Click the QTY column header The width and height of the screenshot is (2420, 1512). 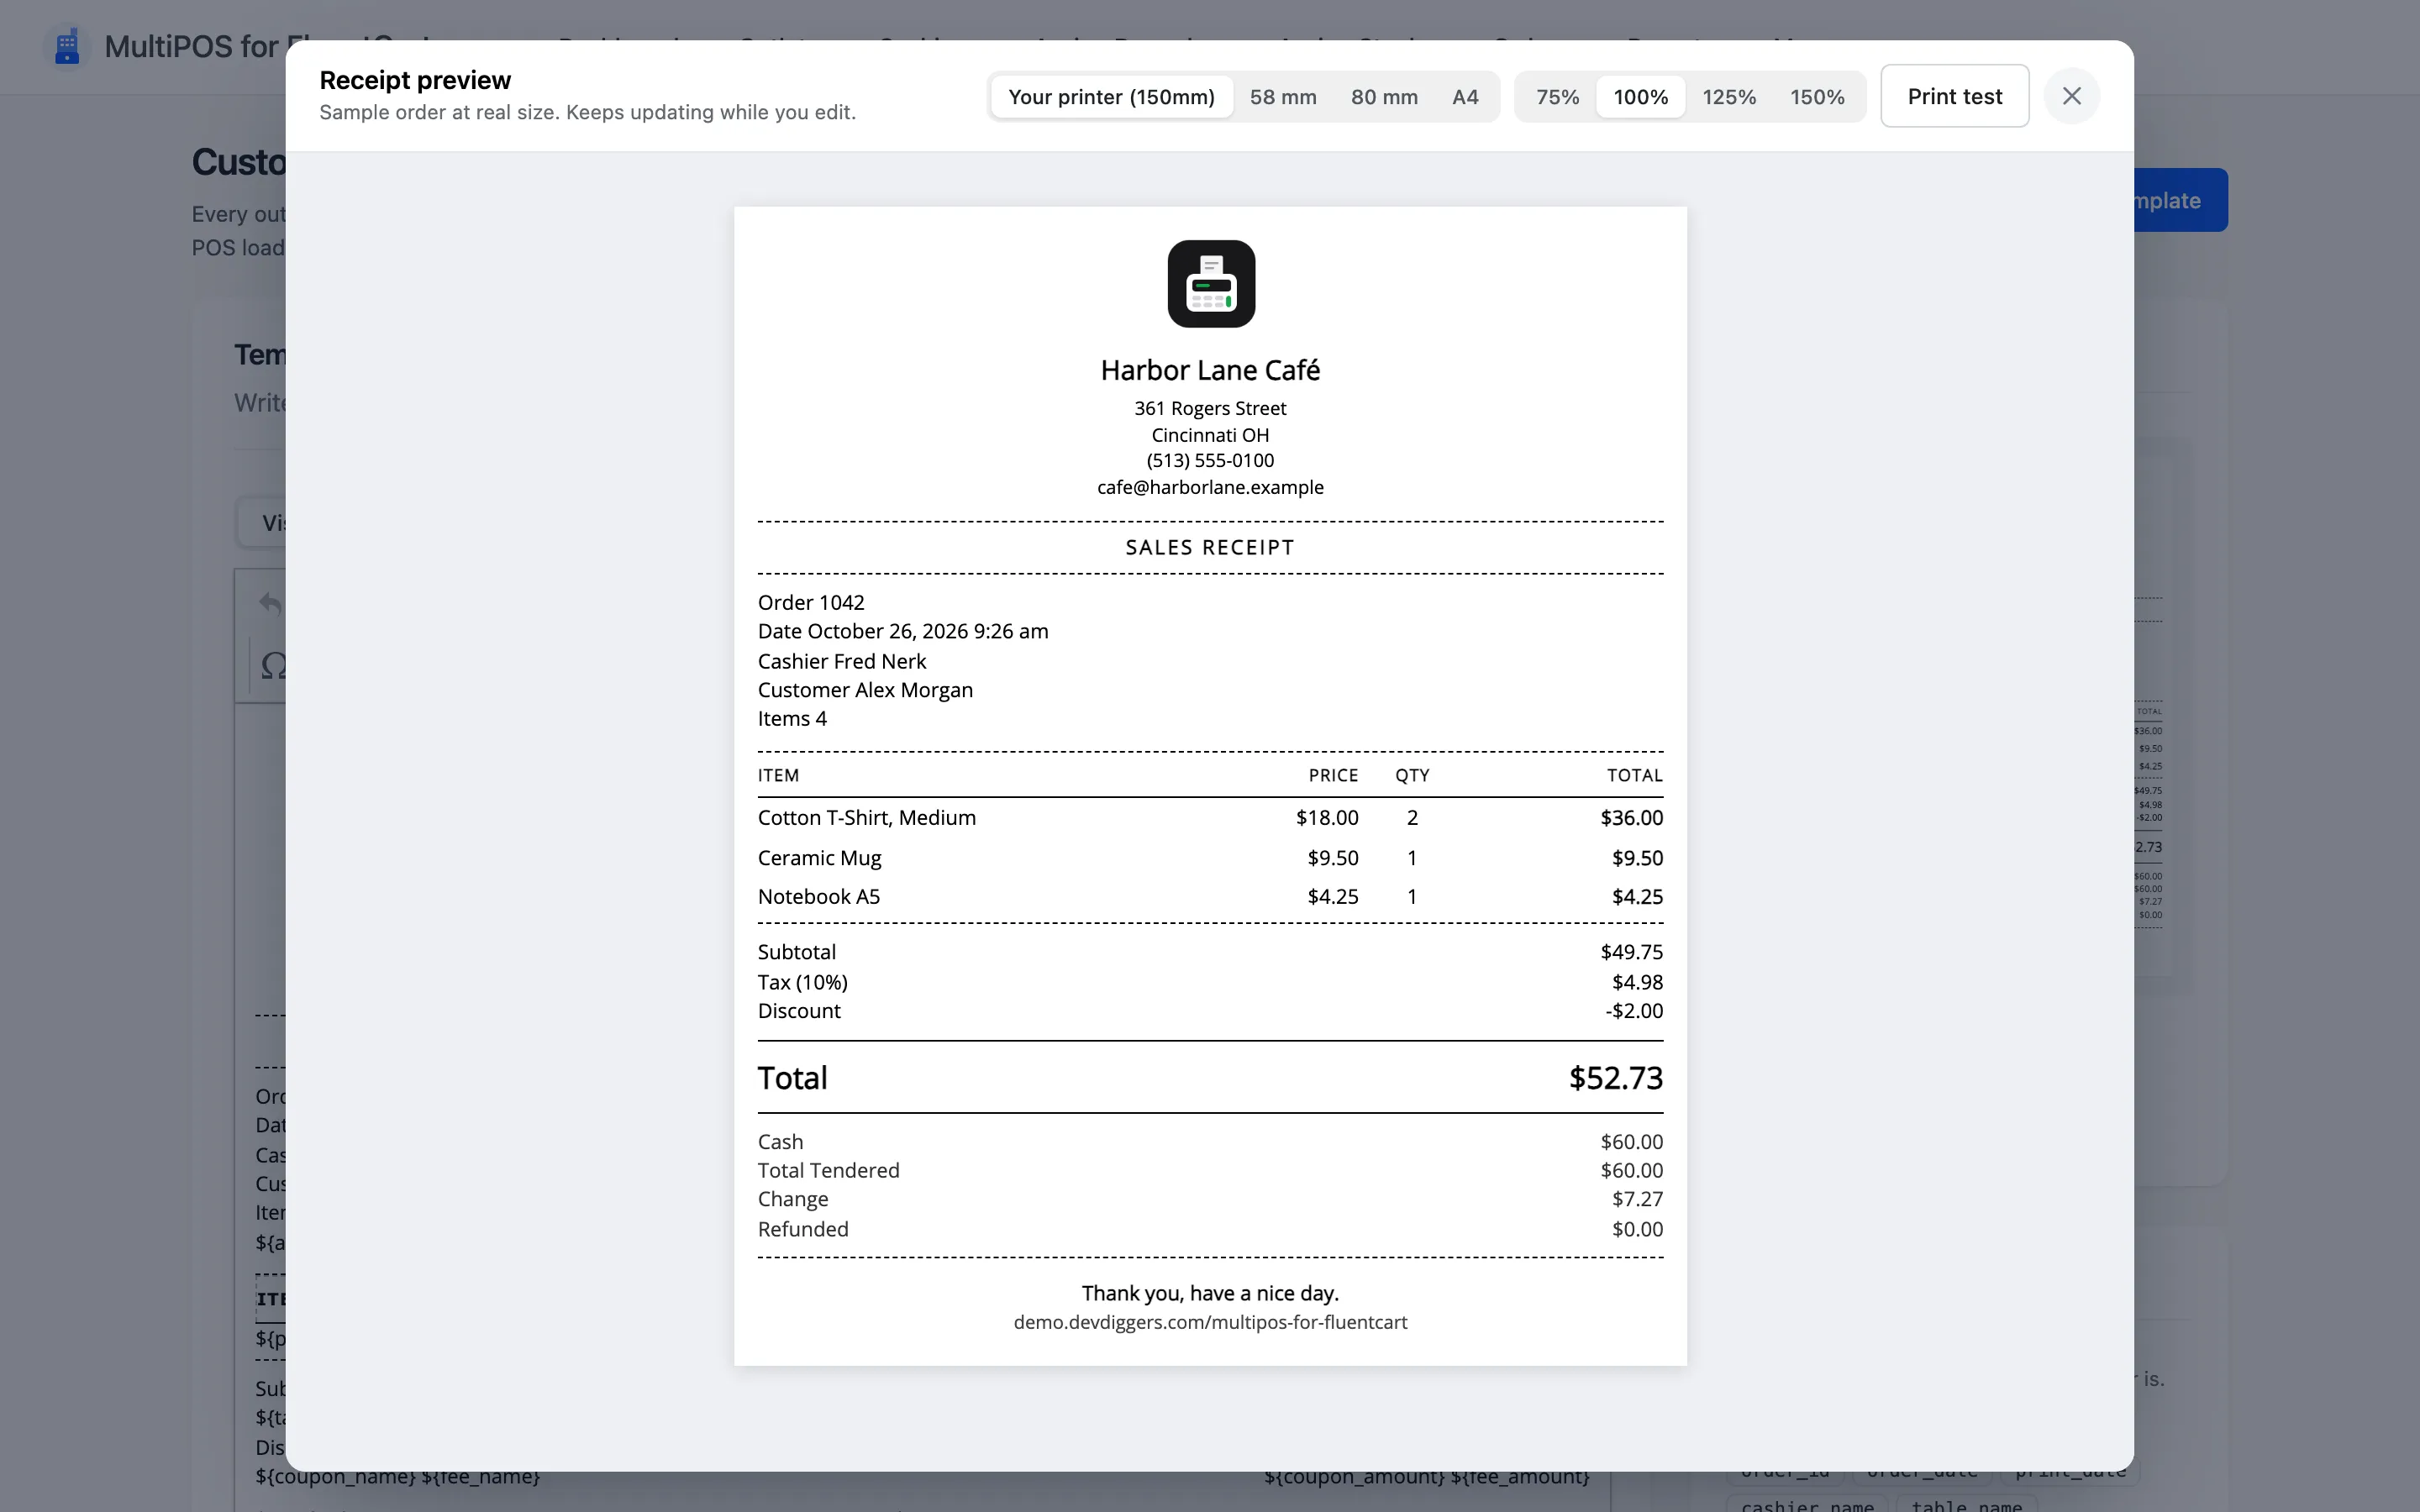(x=1412, y=775)
